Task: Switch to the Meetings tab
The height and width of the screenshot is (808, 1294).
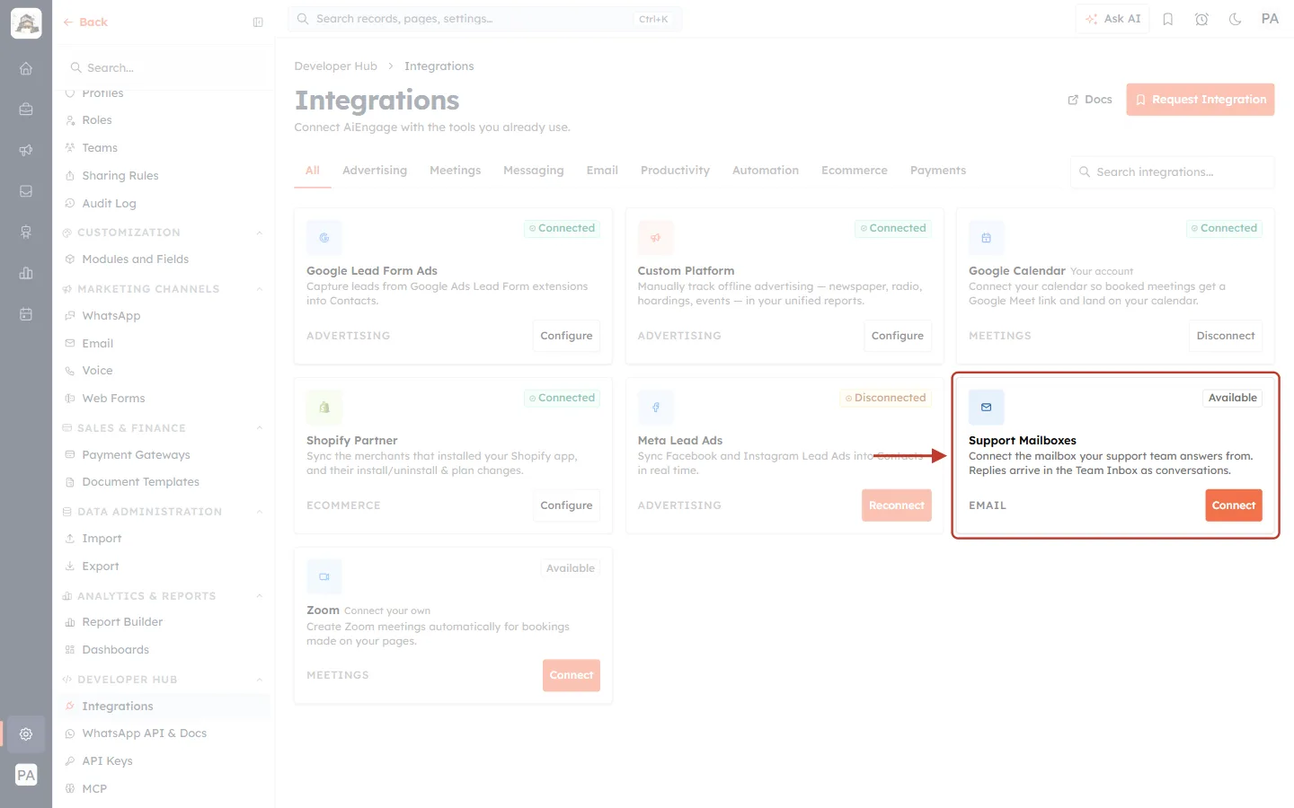Action: [455, 171]
